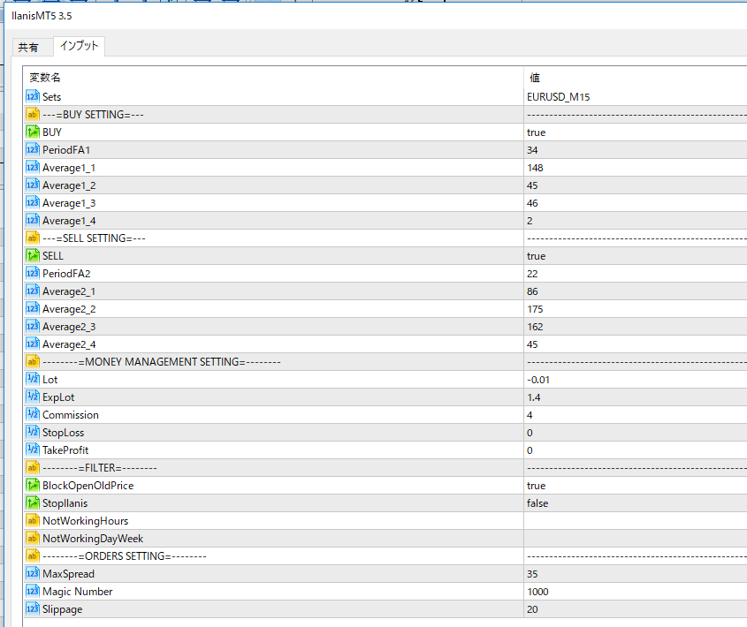Click the NotWorkingDayWeek variable name

pos(93,539)
